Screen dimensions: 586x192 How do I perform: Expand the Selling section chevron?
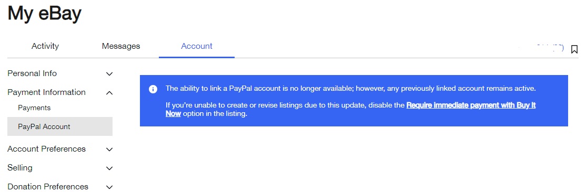pyautogui.click(x=109, y=168)
